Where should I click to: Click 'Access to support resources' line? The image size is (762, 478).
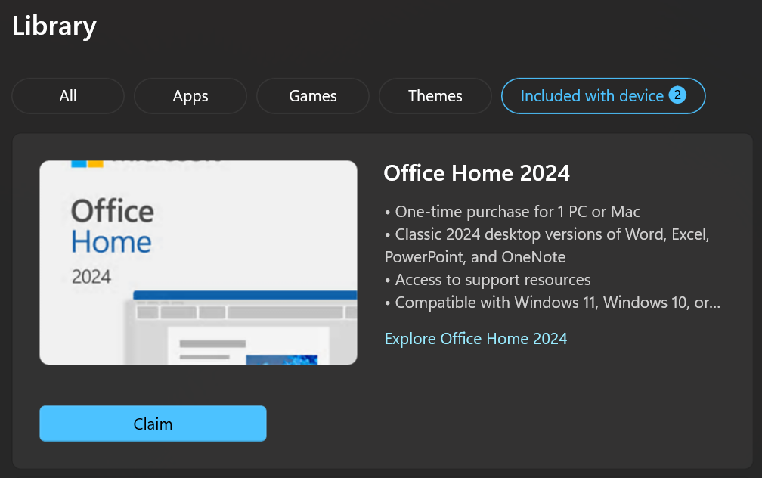488,280
